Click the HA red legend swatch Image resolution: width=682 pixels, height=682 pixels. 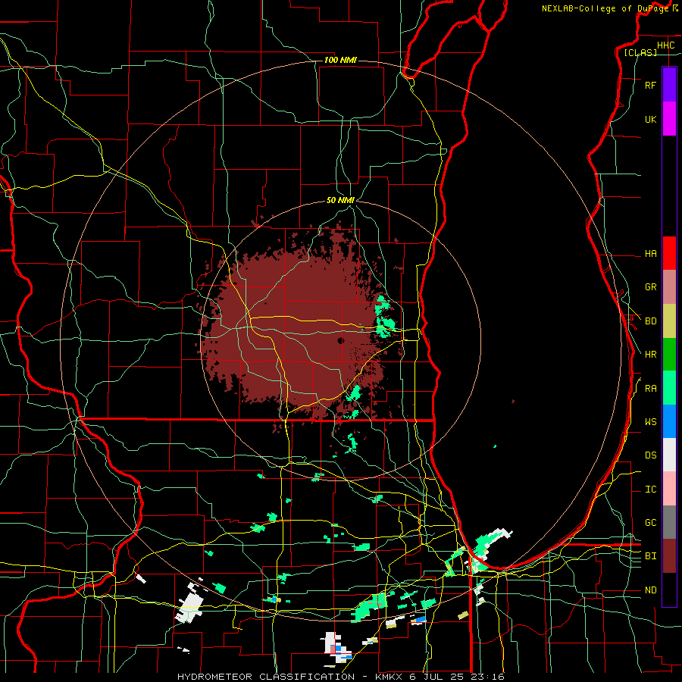[x=669, y=253]
